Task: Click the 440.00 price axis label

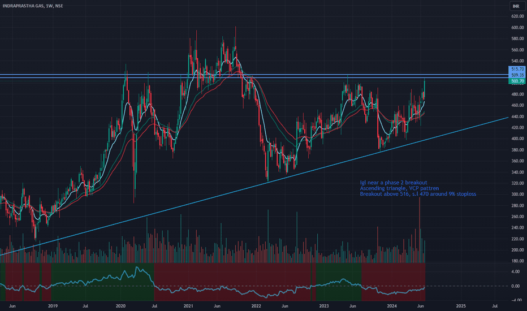Action: coord(517,116)
